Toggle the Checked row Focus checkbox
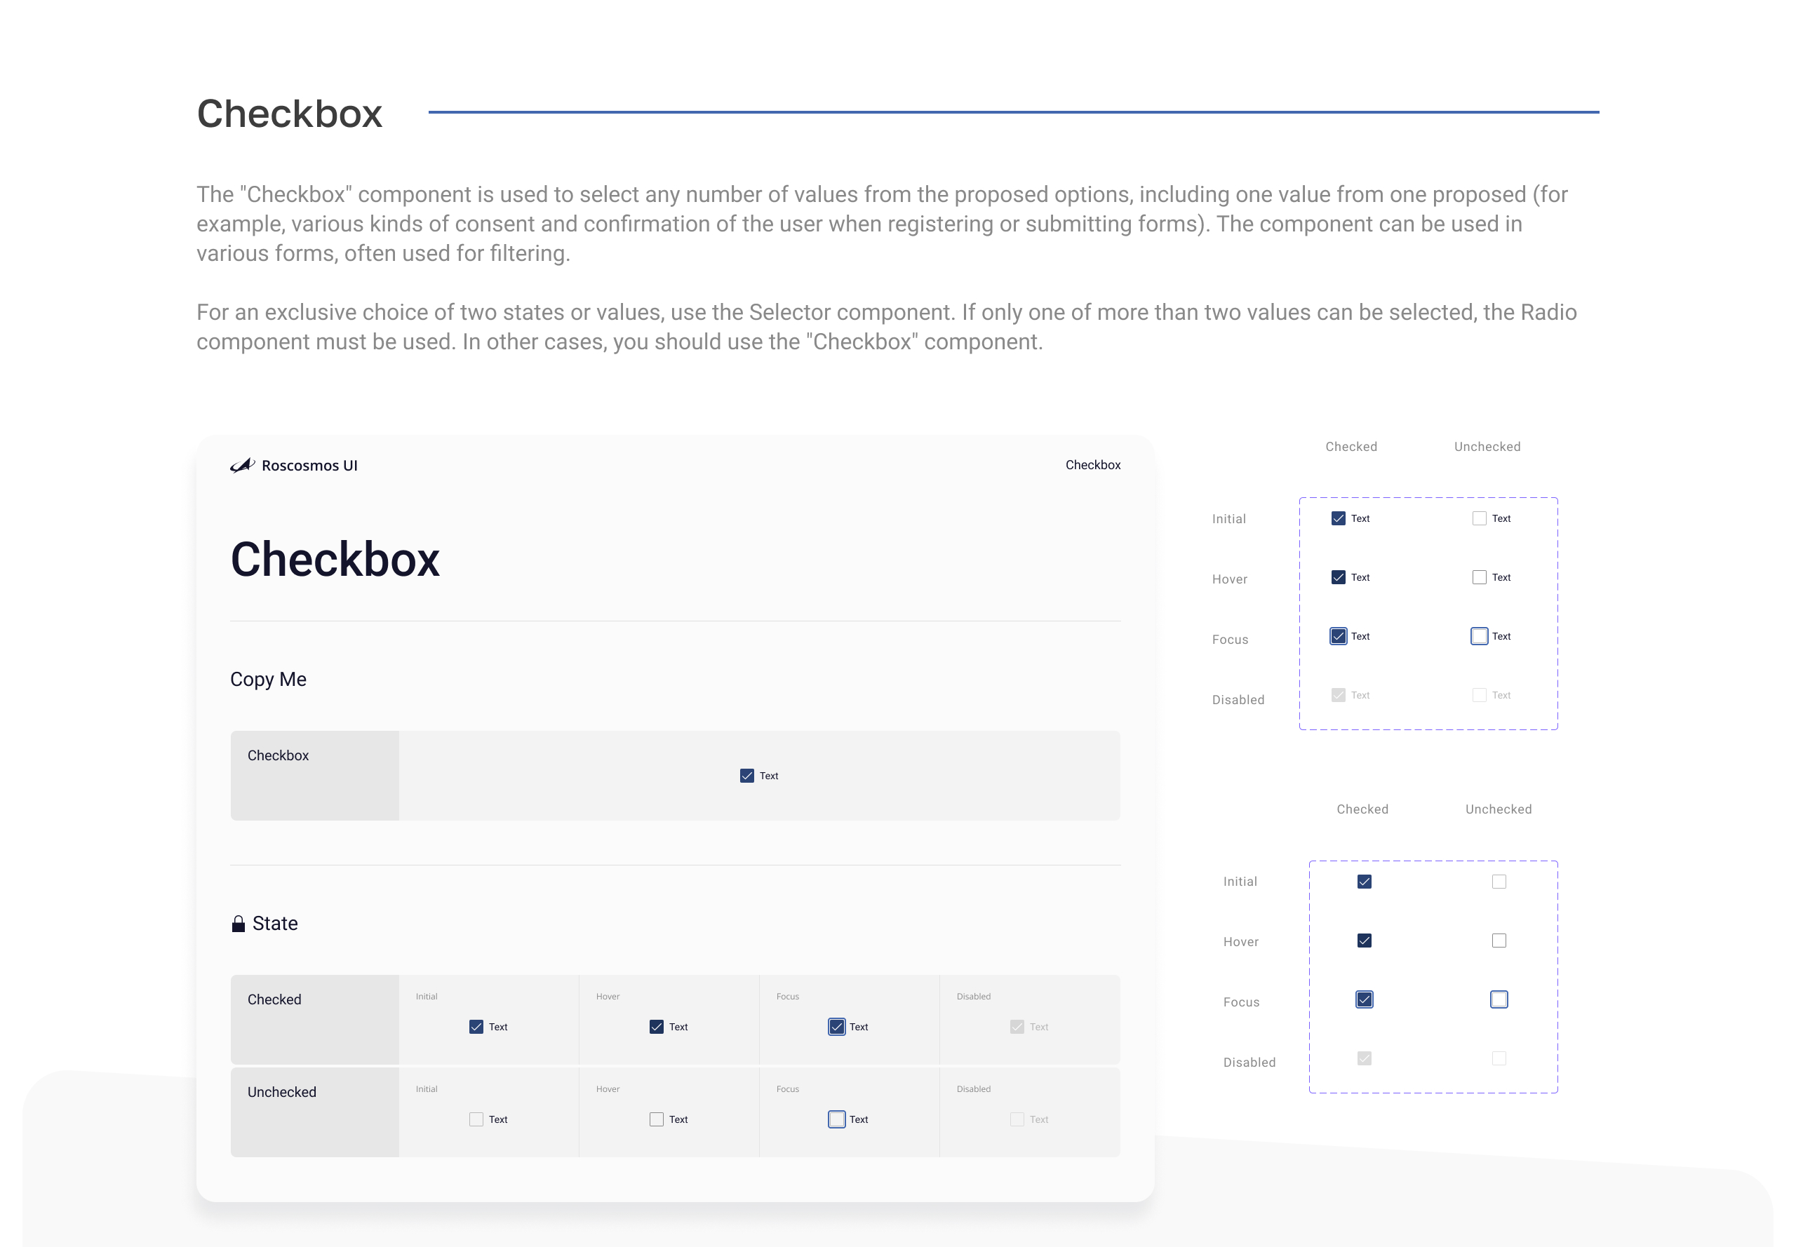The width and height of the screenshot is (1796, 1247). coord(837,1027)
